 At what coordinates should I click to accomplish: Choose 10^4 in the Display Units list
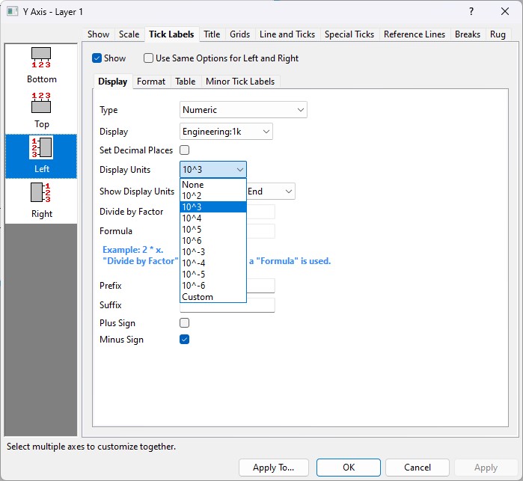[213, 218]
